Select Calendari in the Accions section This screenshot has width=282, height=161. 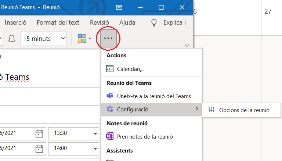pyautogui.click(x=130, y=69)
